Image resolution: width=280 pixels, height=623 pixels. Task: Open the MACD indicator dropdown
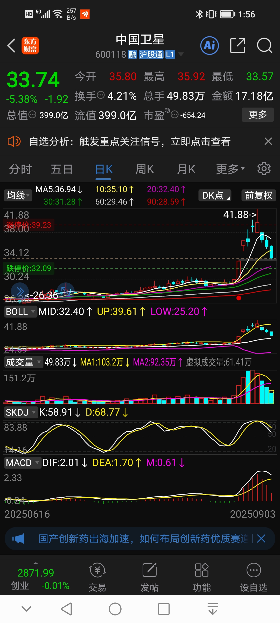[x=23, y=463]
